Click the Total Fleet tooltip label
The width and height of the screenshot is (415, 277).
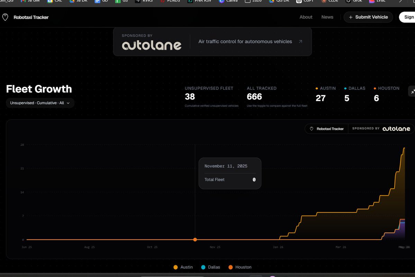214,180
